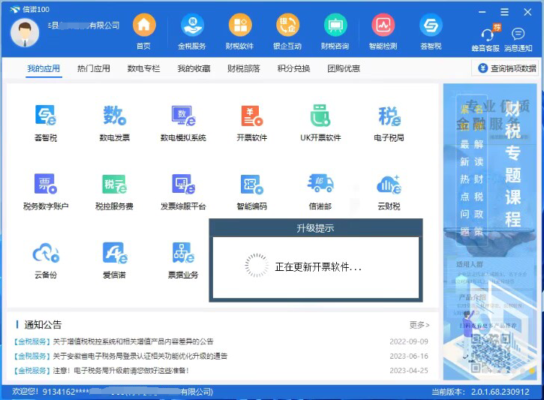The width and height of the screenshot is (544, 400).
Task: Switch to the 团购优惠 tab
Action: [x=344, y=69]
